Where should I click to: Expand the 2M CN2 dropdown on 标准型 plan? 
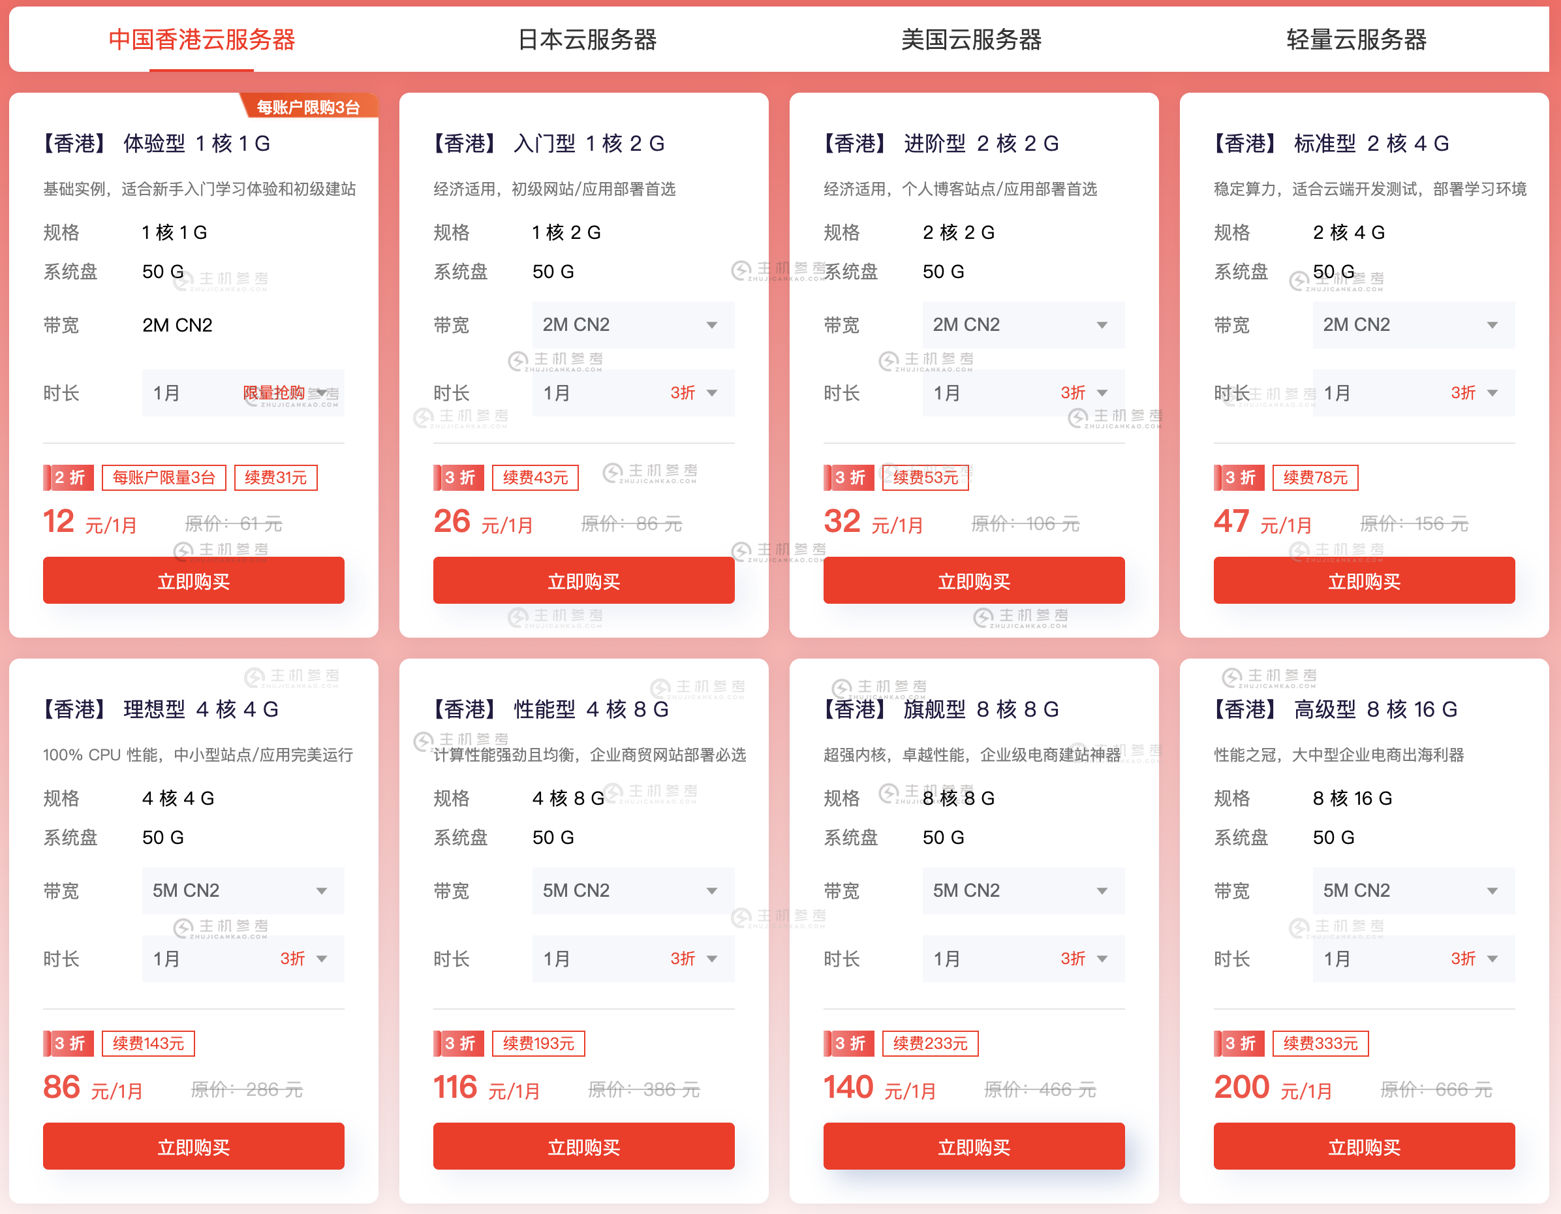pyautogui.click(x=1412, y=324)
